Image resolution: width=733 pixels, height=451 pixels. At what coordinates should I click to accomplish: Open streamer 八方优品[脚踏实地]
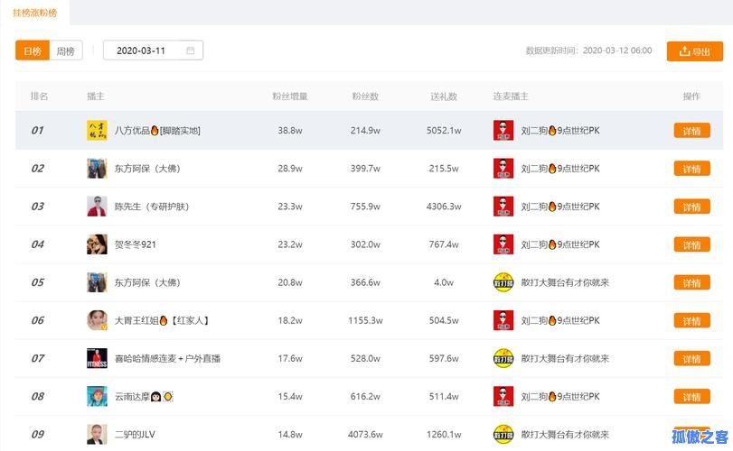[157, 131]
